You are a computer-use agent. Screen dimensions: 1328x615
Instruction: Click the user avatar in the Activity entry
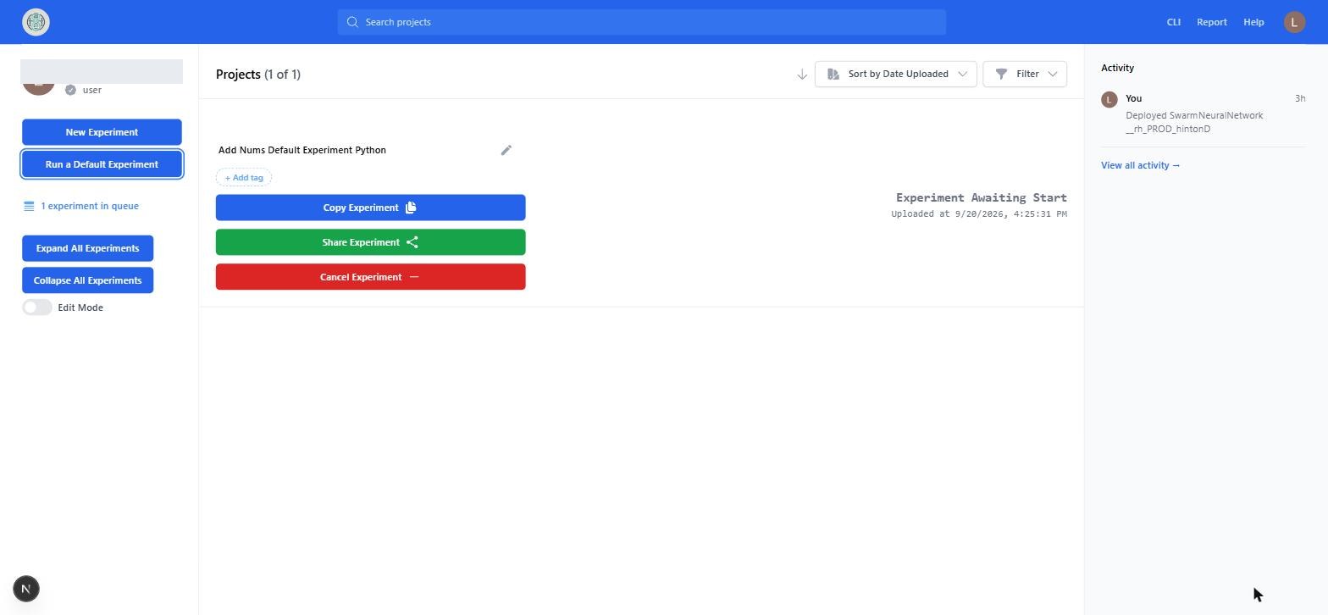pos(1109,100)
